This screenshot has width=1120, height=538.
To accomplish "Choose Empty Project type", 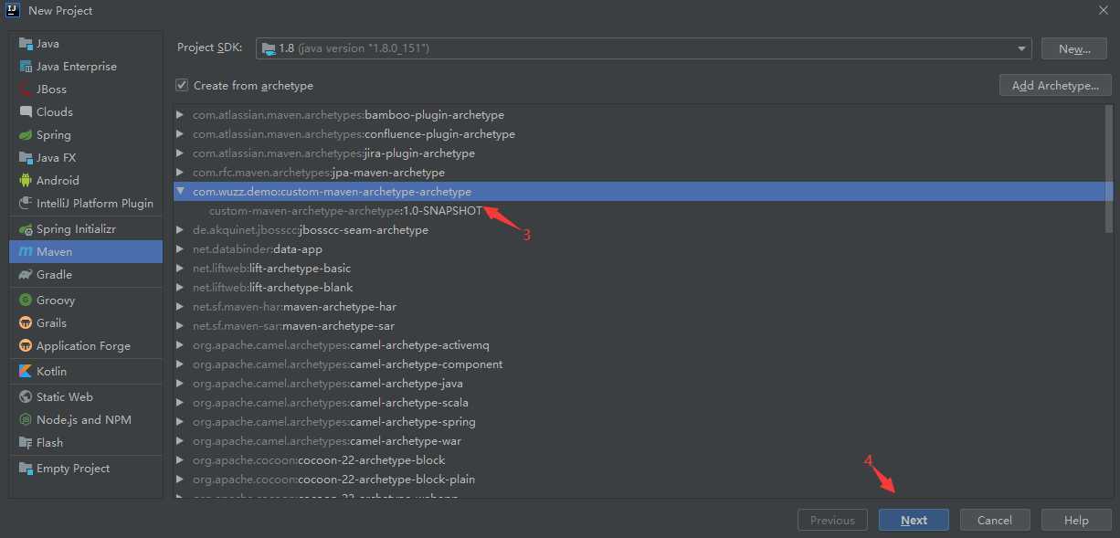I will pos(86,469).
